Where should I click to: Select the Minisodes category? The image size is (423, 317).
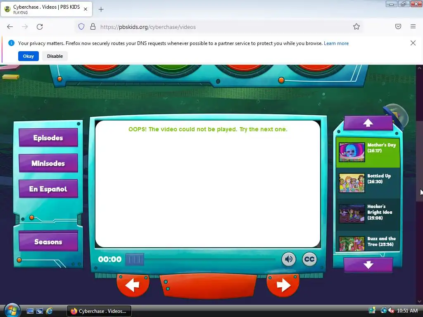[48, 163]
